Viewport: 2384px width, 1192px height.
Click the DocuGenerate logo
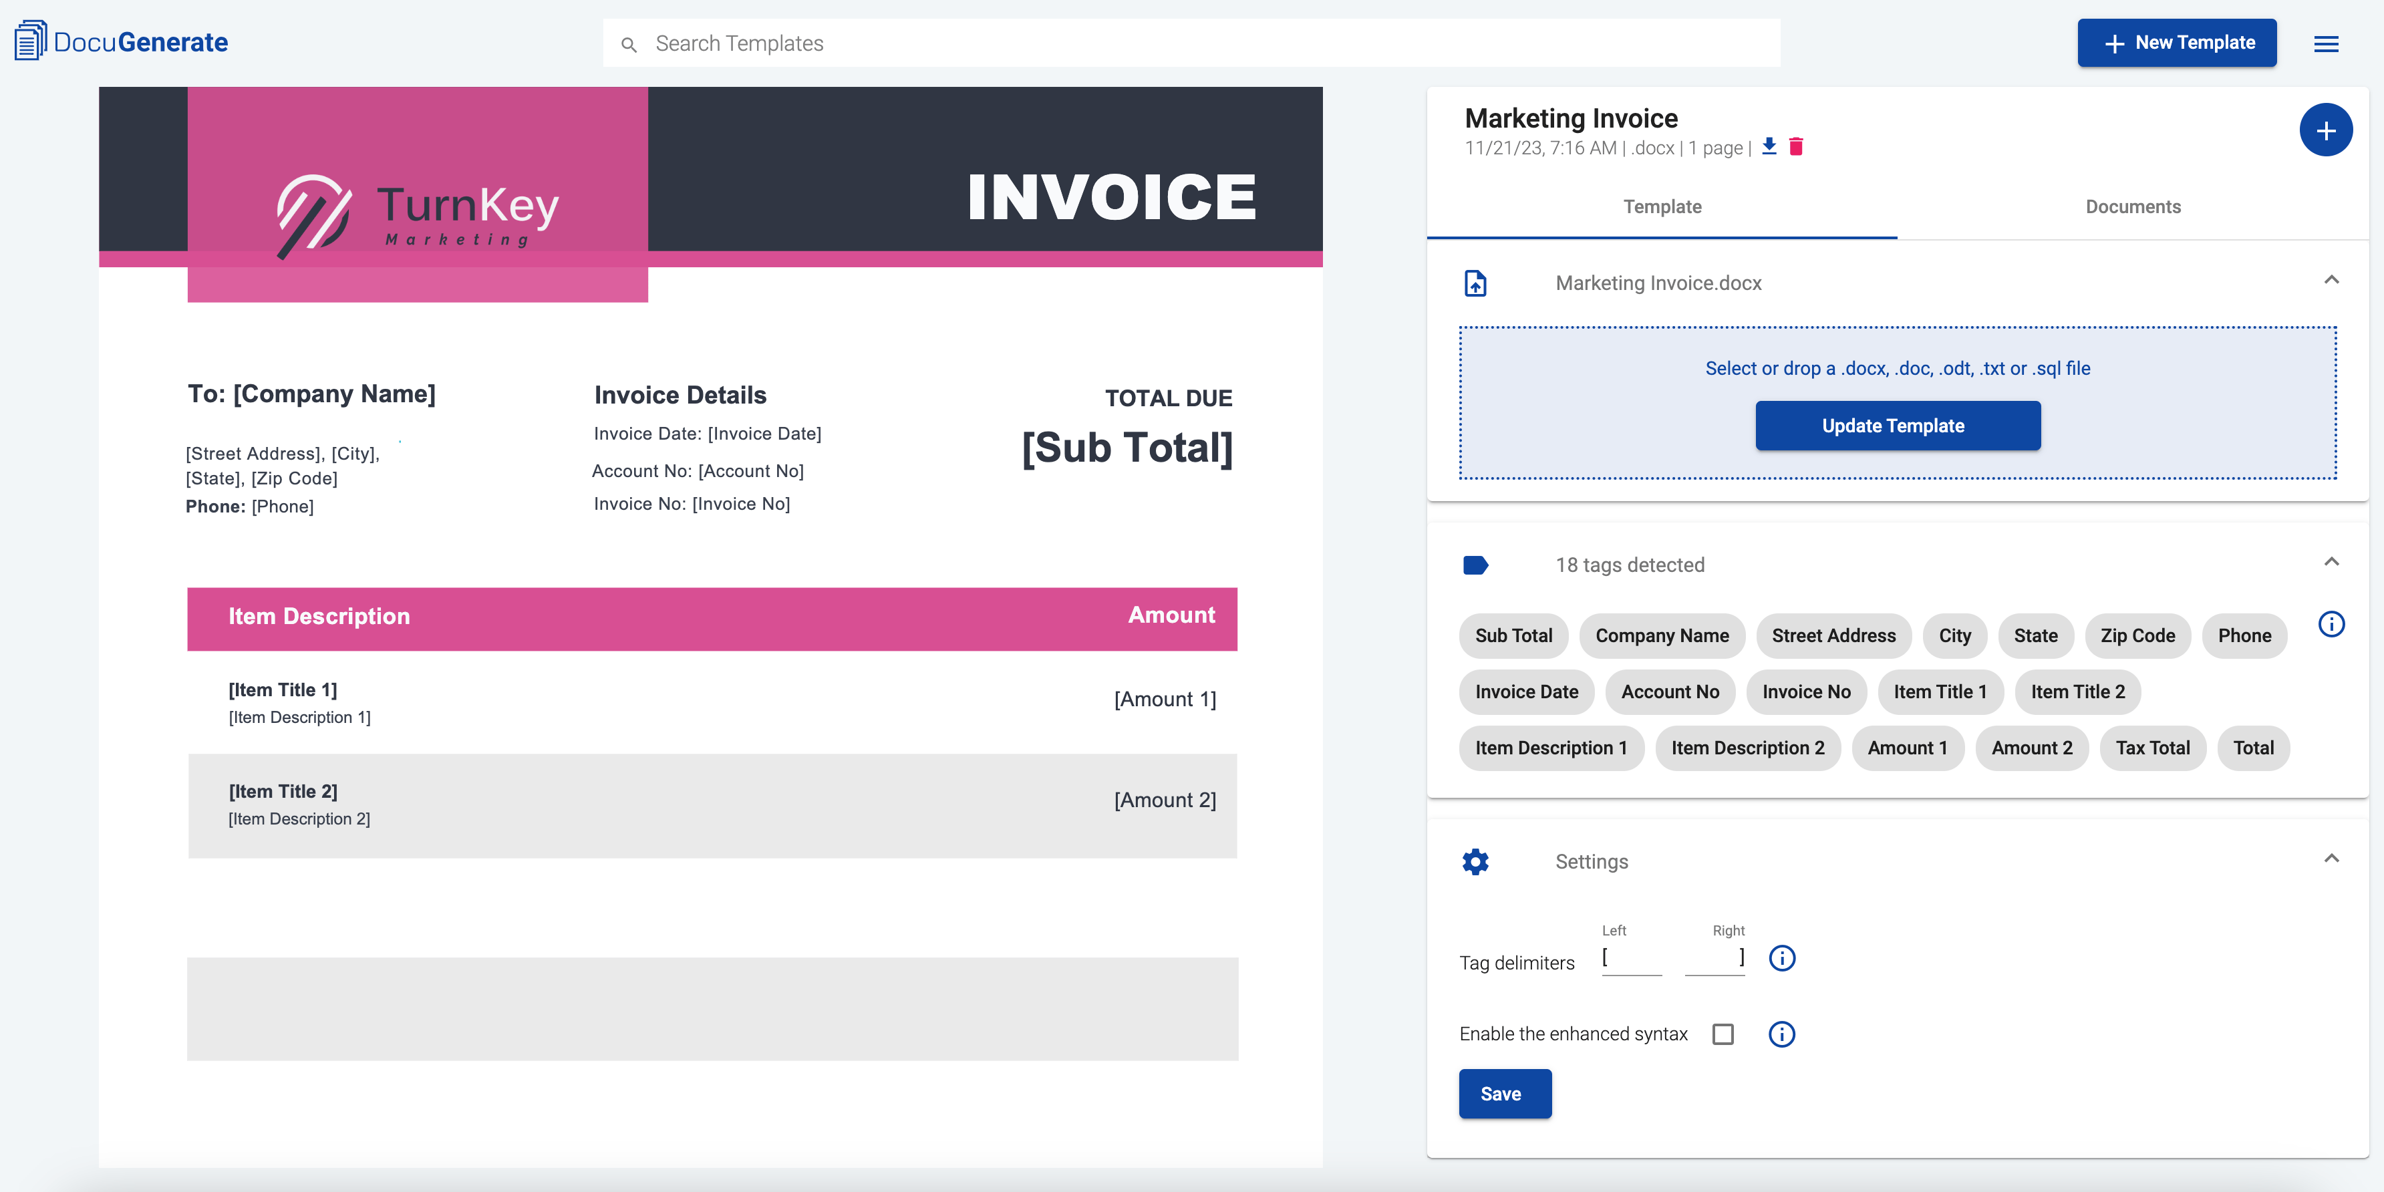[121, 41]
